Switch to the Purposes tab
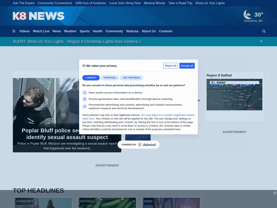The height and width of the screenshot is (208, 277). pyautogui.click(x=110, y=78)
